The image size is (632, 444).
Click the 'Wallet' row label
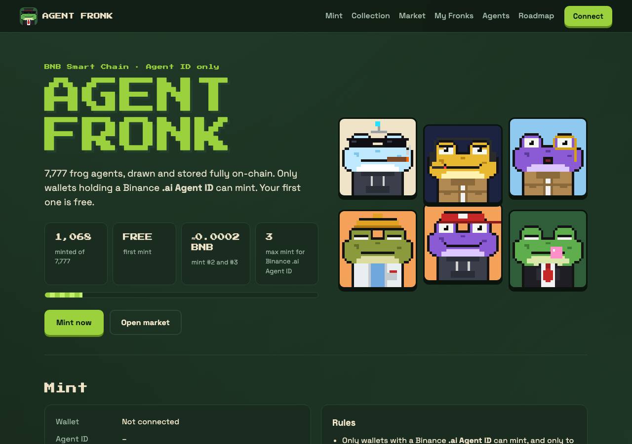tap(67, 422)
